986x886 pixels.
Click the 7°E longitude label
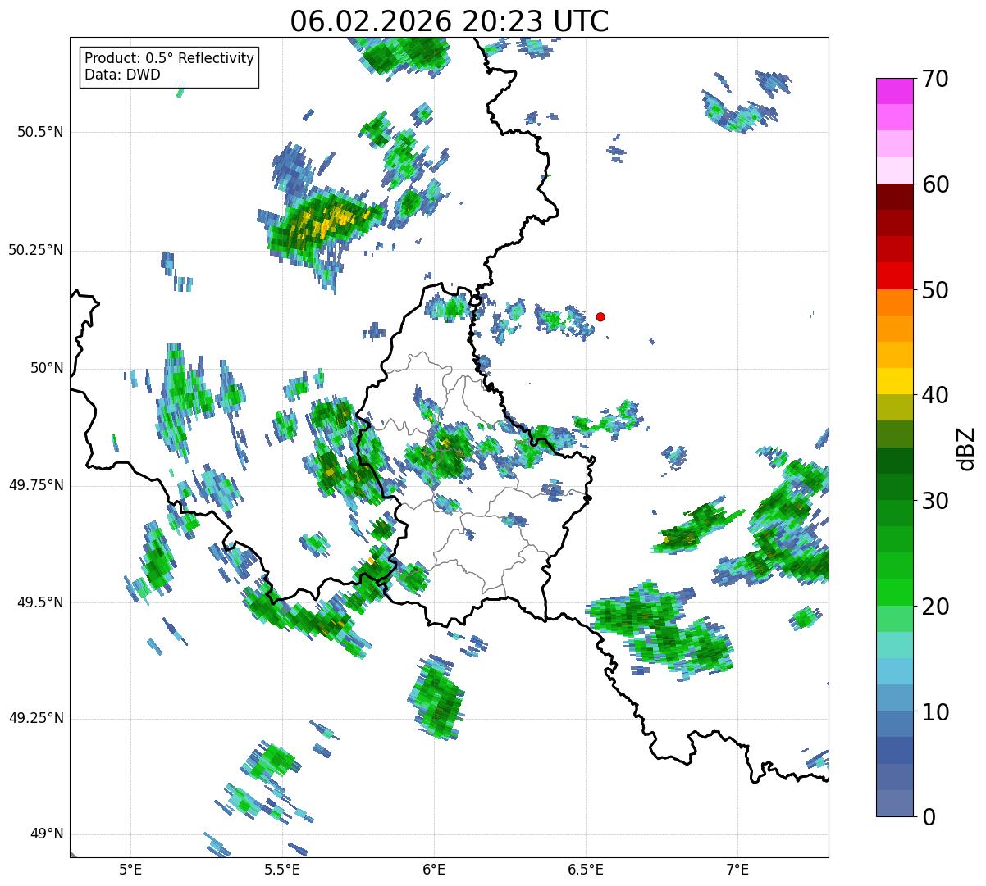737,869
